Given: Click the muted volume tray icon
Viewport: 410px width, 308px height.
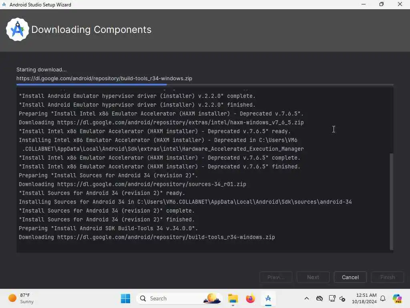Looking at the screenshot, I should tap(342, 298).
